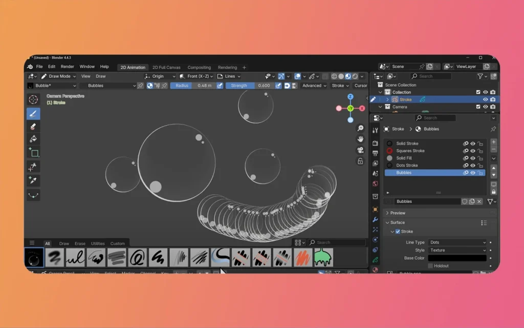Click the viewport zoom magnifier icon
524x328 pixels.
[360, 128]
